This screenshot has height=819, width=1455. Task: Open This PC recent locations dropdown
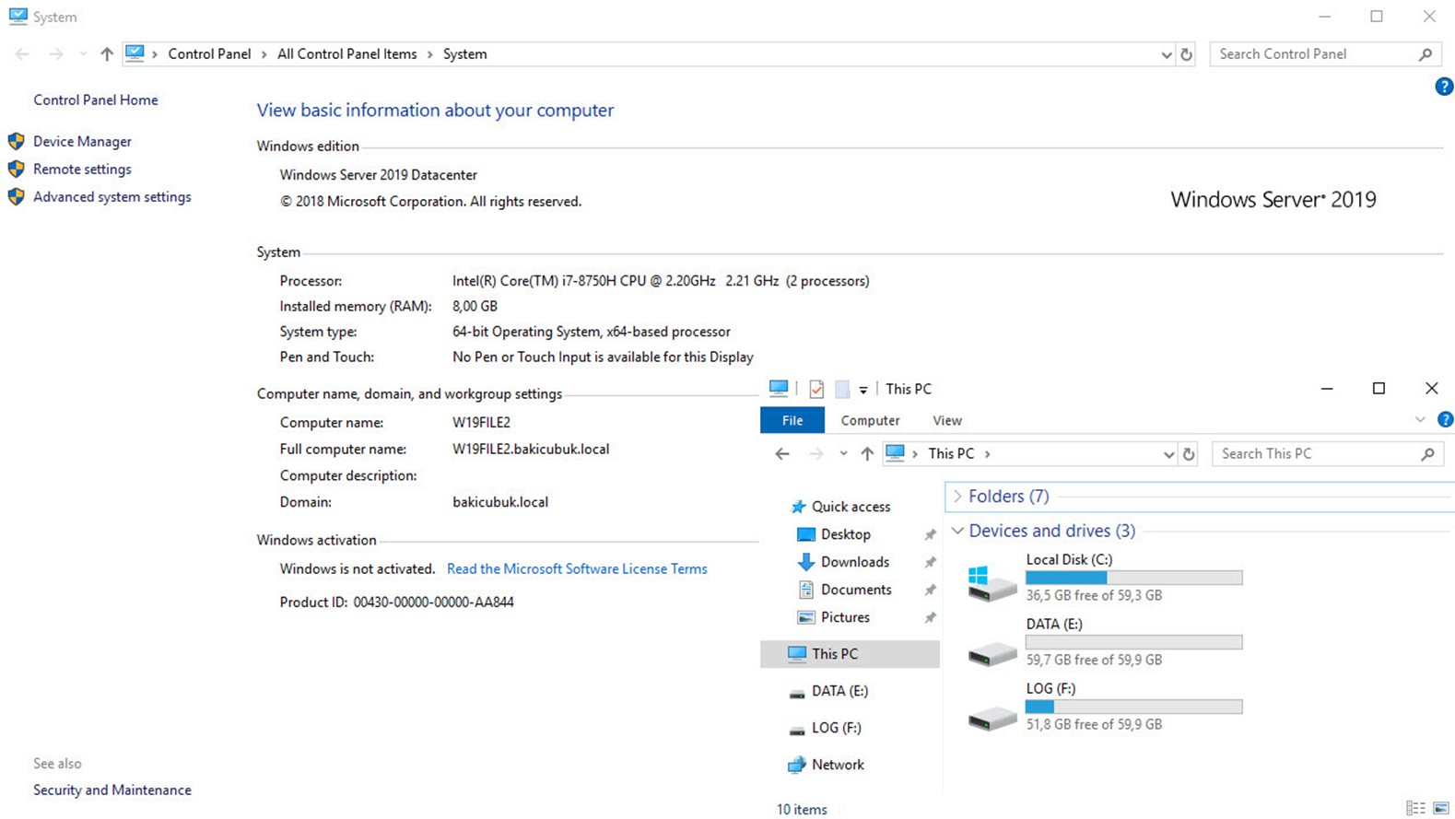click(x=842, y=453)
